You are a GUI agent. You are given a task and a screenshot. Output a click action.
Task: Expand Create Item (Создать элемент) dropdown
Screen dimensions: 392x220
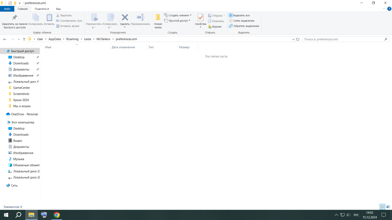[178, 15]
